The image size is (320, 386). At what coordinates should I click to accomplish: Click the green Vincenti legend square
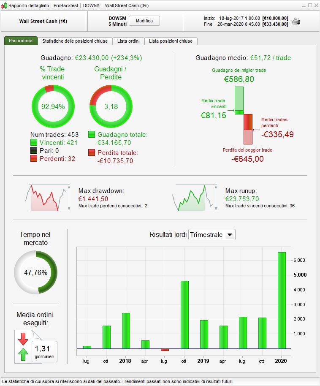coord(34,142)
